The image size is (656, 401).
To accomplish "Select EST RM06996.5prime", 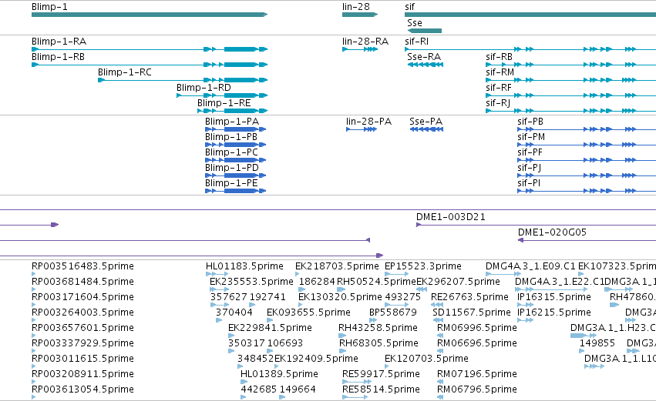I will coord(477,328).
